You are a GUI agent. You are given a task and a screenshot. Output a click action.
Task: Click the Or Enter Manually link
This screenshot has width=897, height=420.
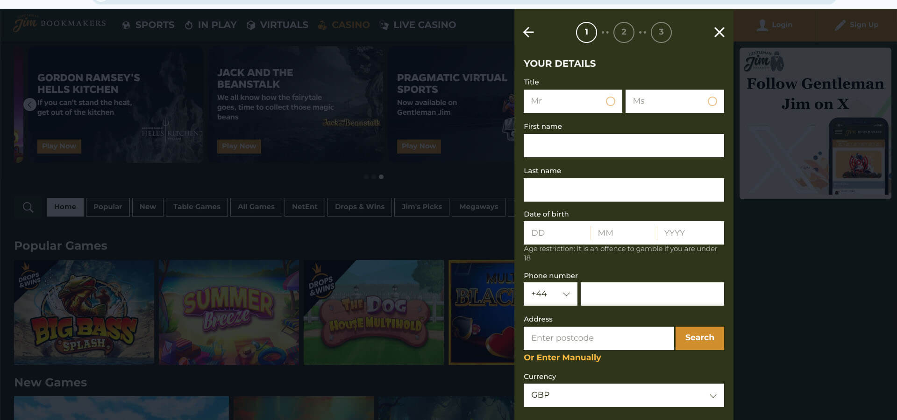point(562,357)
